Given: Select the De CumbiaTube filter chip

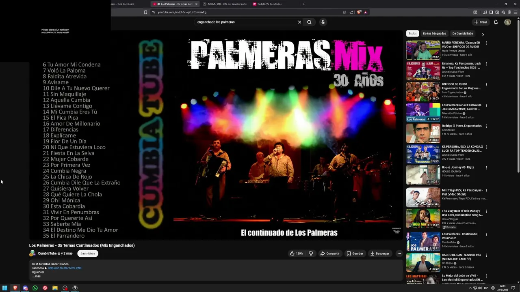Looking at the screenshot, I should 462,34.
